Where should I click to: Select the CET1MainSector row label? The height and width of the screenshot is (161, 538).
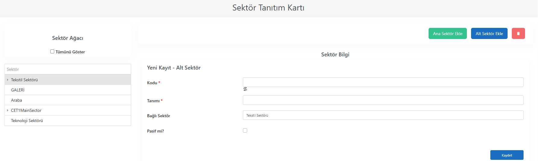pyautogui.click(x=26, y=110)
